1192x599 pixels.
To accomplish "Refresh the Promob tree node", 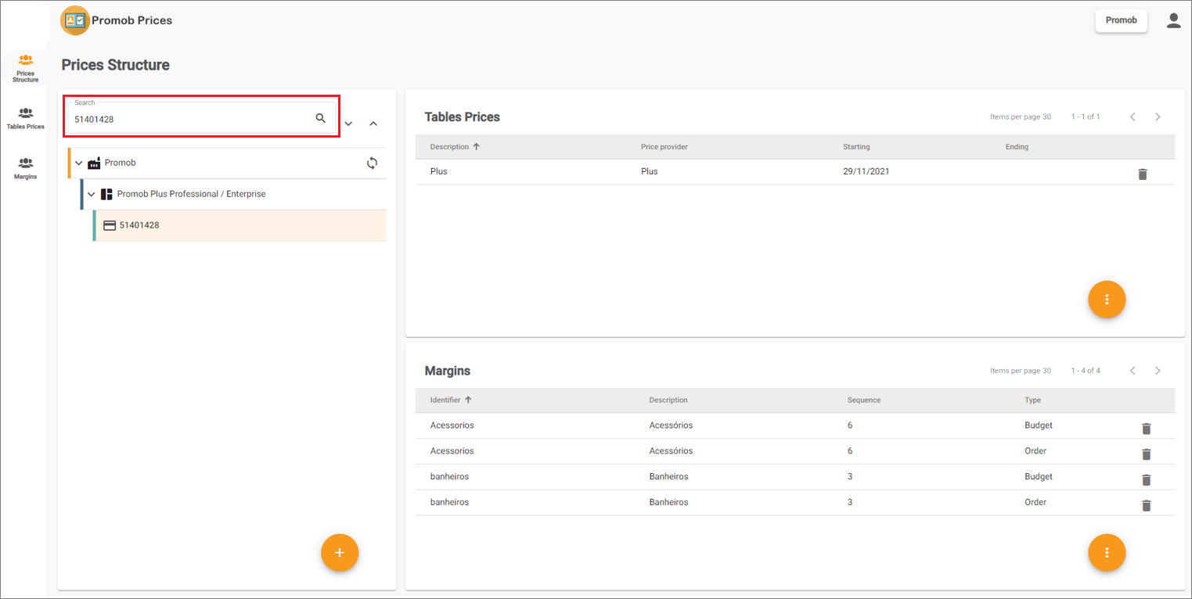I will [373, 163].
